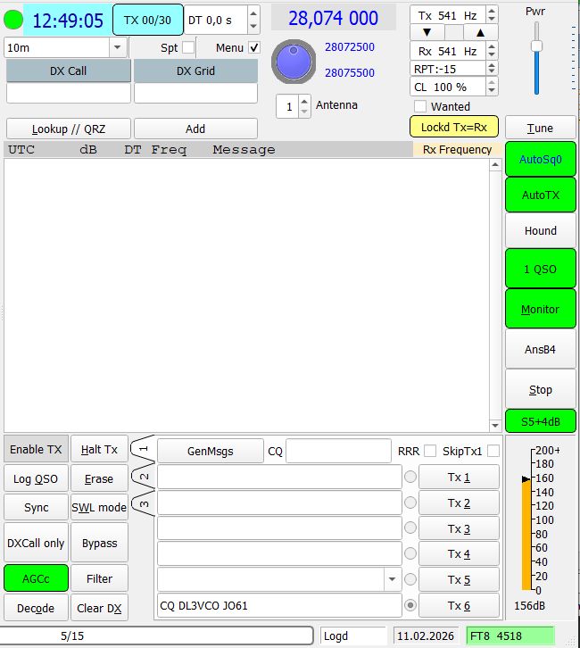This screenshot has height=648, width=580.
Task: Toggle the AGCc green button
Action: pyautogui.click(x=36, y=578)
